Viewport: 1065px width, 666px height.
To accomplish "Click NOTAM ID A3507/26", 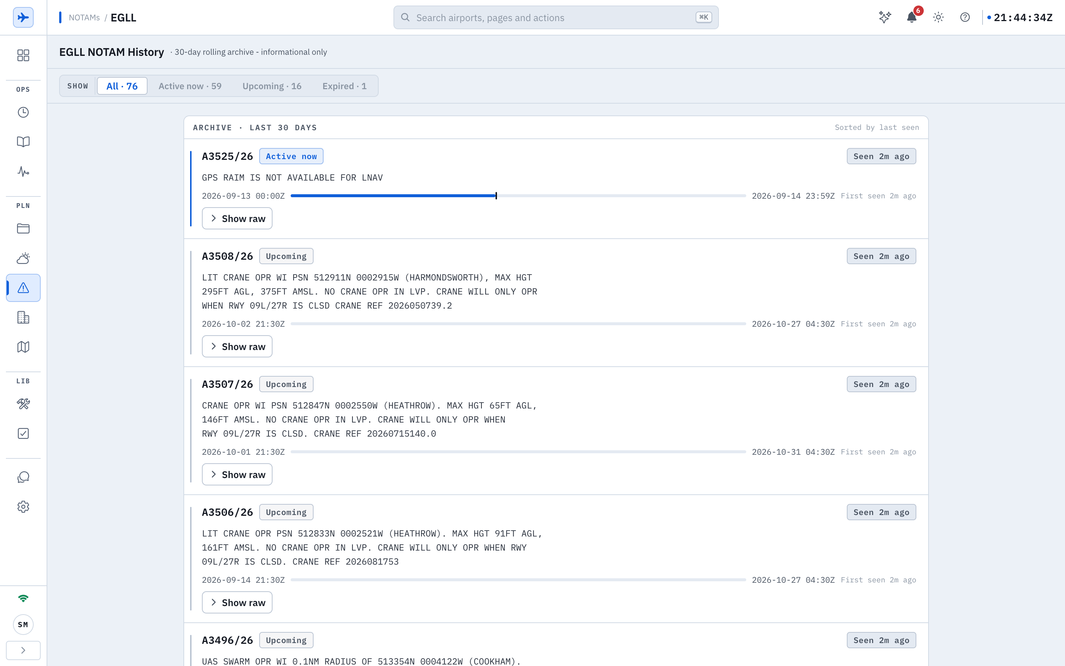I will pos(227,384).
